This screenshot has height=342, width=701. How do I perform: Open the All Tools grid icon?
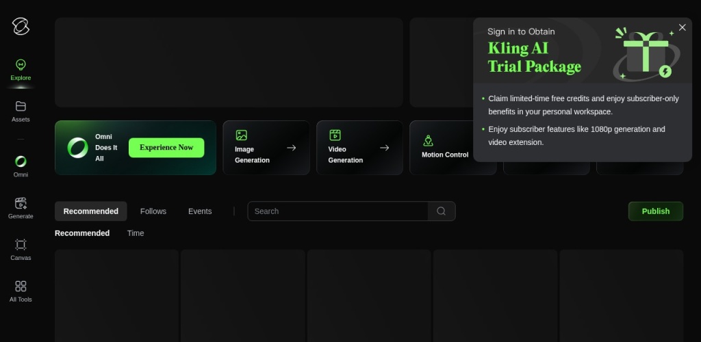pos(21,287)
